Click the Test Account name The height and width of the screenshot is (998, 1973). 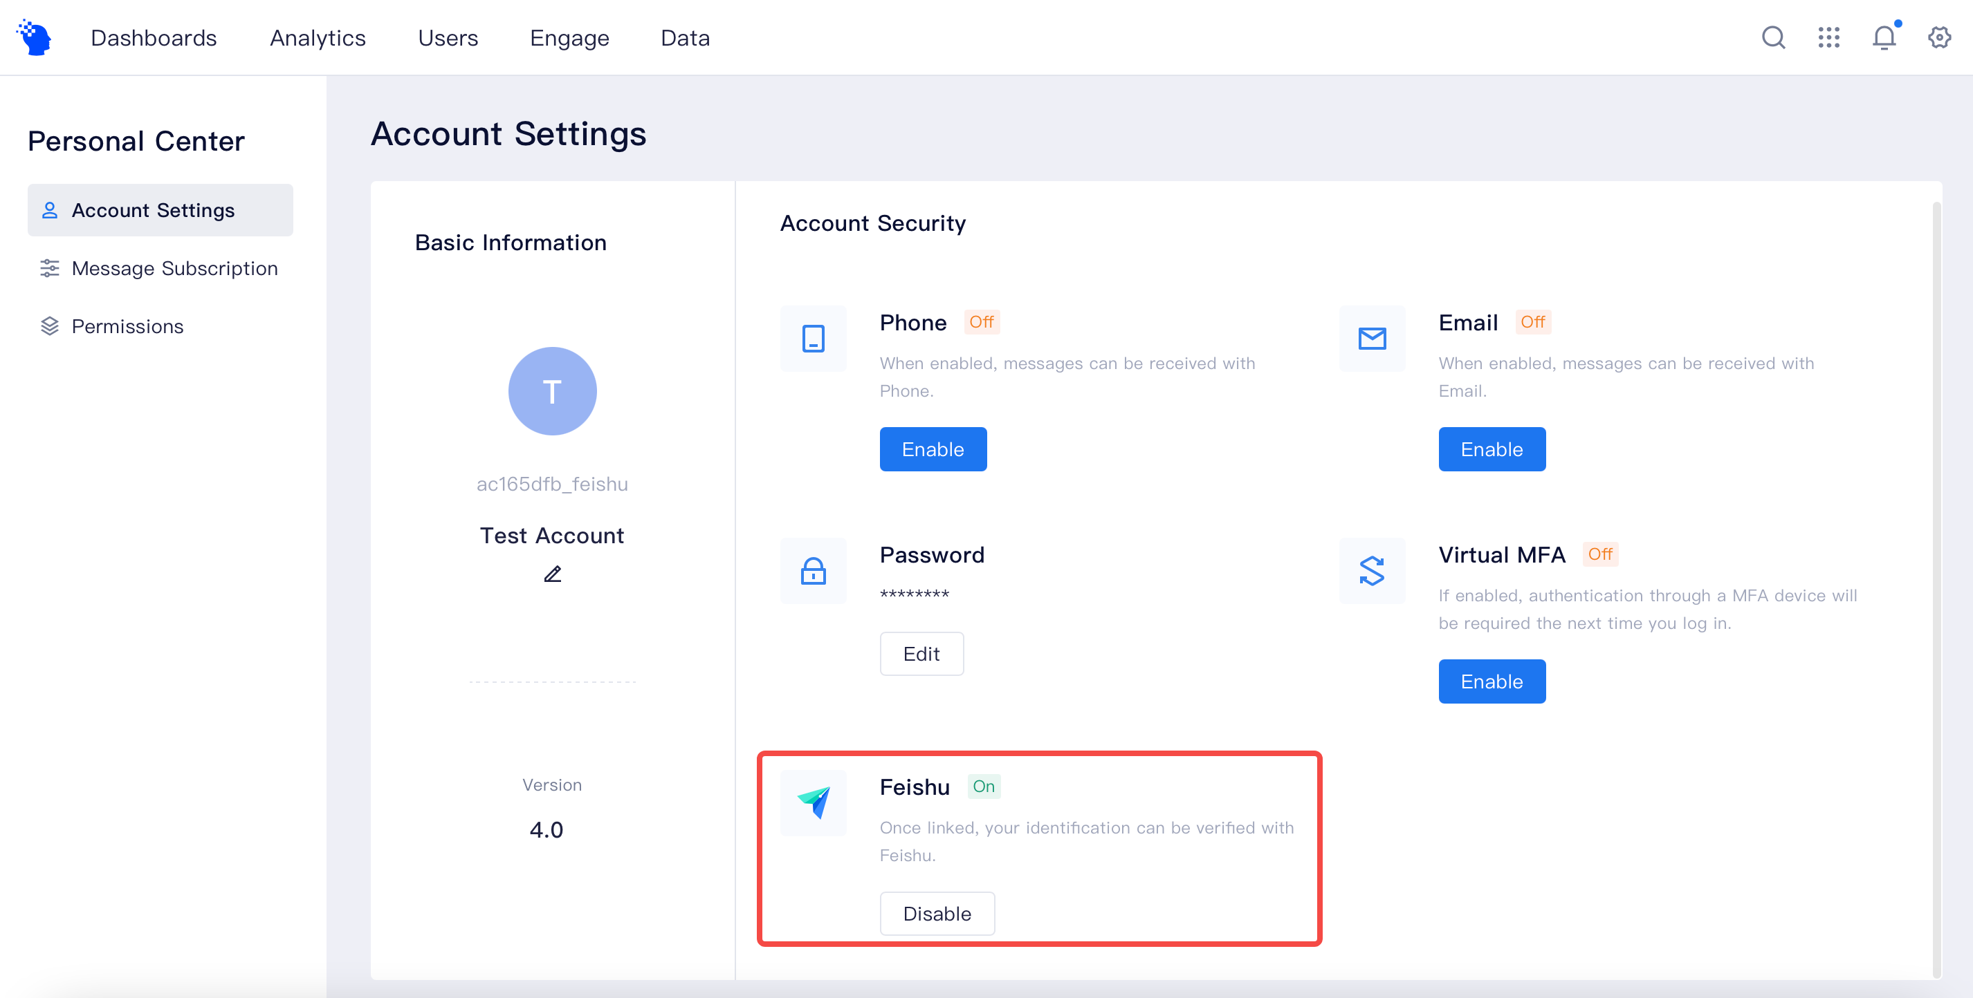552,535
